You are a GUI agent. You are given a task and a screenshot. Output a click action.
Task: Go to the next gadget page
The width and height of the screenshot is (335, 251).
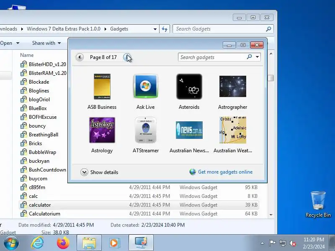pos(127,57)
